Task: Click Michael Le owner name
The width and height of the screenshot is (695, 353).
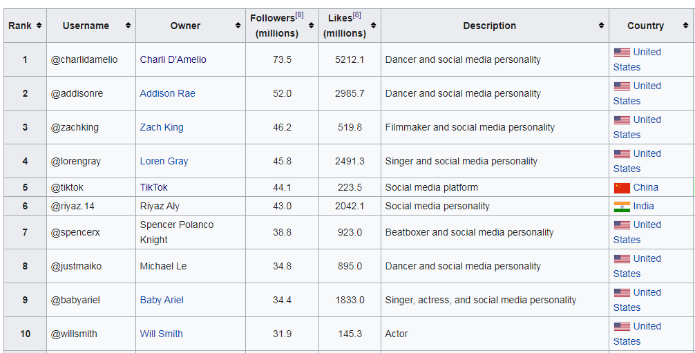Action: pyautogui.click(x=163, y=266)
